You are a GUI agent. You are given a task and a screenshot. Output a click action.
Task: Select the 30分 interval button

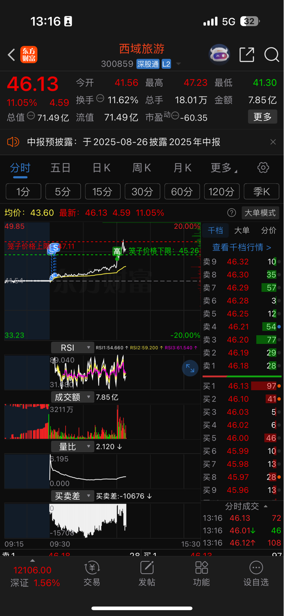[x=143, y=192]
